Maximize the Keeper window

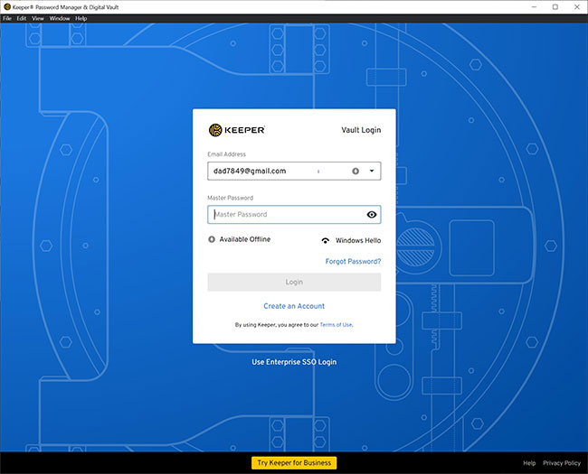tap(555, 7)
